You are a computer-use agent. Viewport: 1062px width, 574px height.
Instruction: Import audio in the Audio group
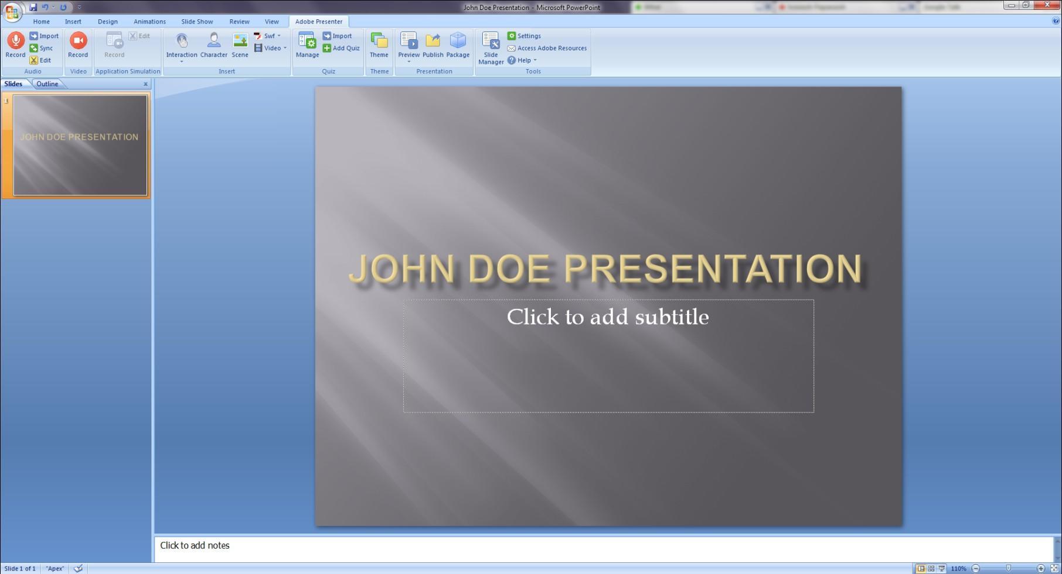[x=44, y=36]
